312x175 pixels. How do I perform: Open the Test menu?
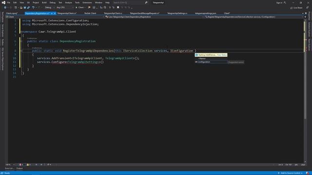[x=60, y=2]
